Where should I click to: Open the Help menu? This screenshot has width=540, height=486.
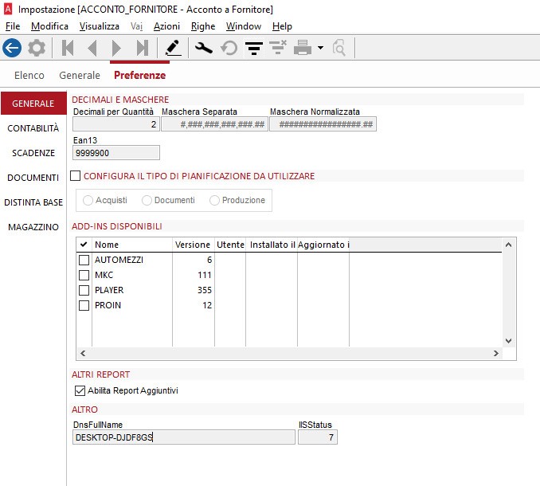(282, 26)
